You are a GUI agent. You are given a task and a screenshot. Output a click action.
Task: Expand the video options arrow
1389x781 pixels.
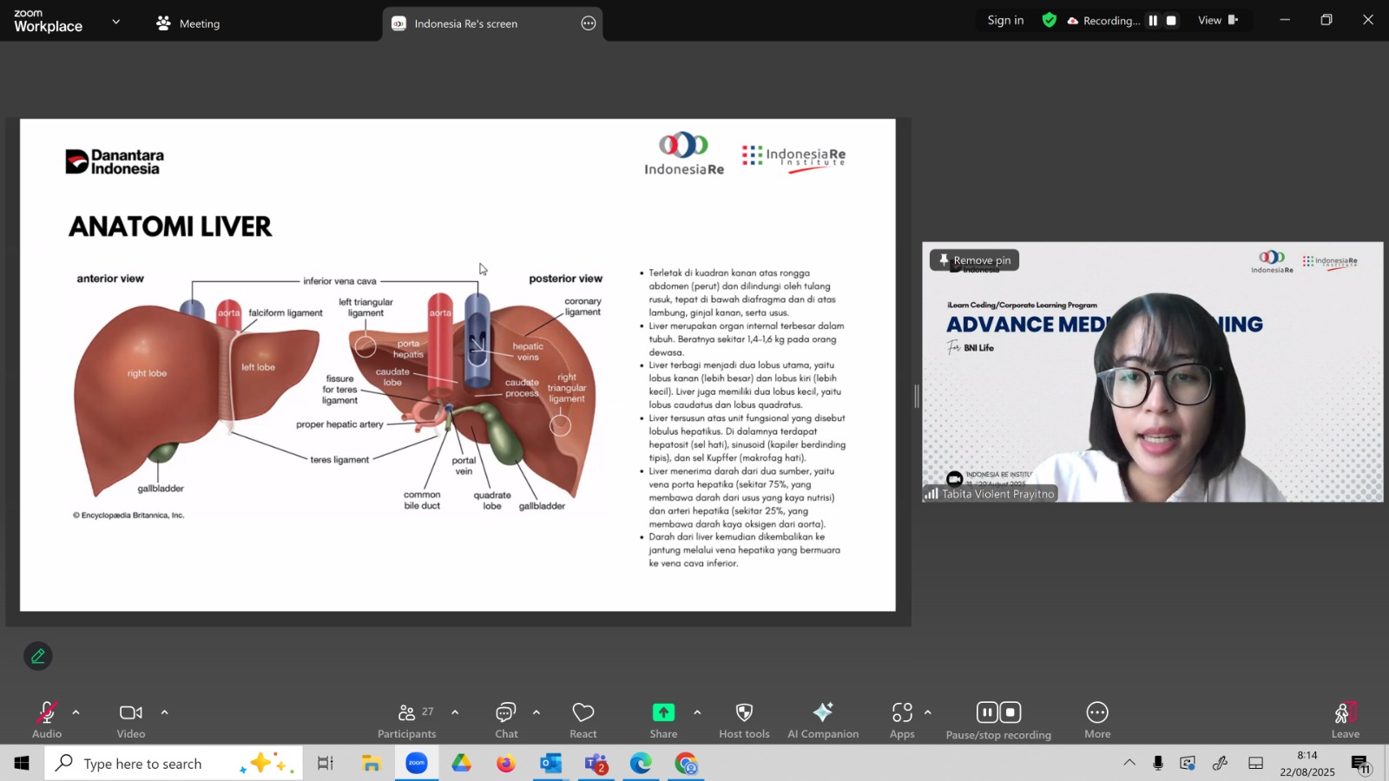coord(164,712)
